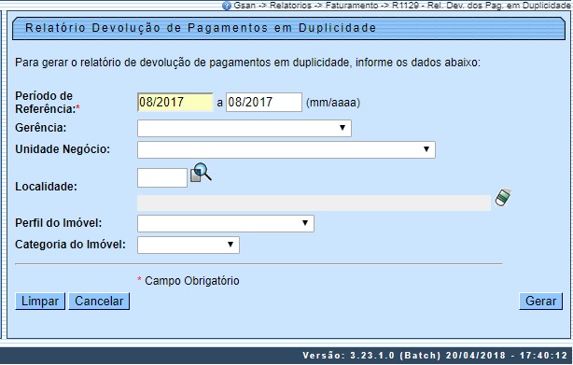This screenshot has width=573, height=365.
Task: Click the title 'Relatório Devolução de Pagamentos em Duplicidade'
Action: 201,28
